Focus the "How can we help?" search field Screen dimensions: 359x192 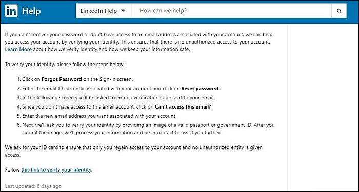[x=231, y=11]
